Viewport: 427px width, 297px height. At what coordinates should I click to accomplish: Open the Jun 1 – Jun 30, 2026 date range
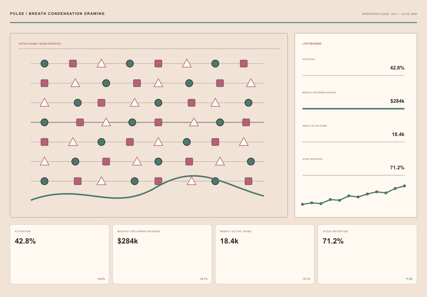[x=404, y=14]
